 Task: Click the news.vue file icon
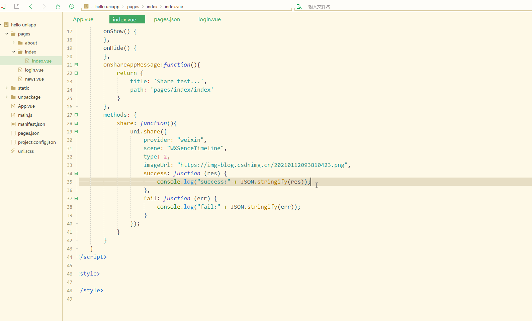[x=20, y=79]
